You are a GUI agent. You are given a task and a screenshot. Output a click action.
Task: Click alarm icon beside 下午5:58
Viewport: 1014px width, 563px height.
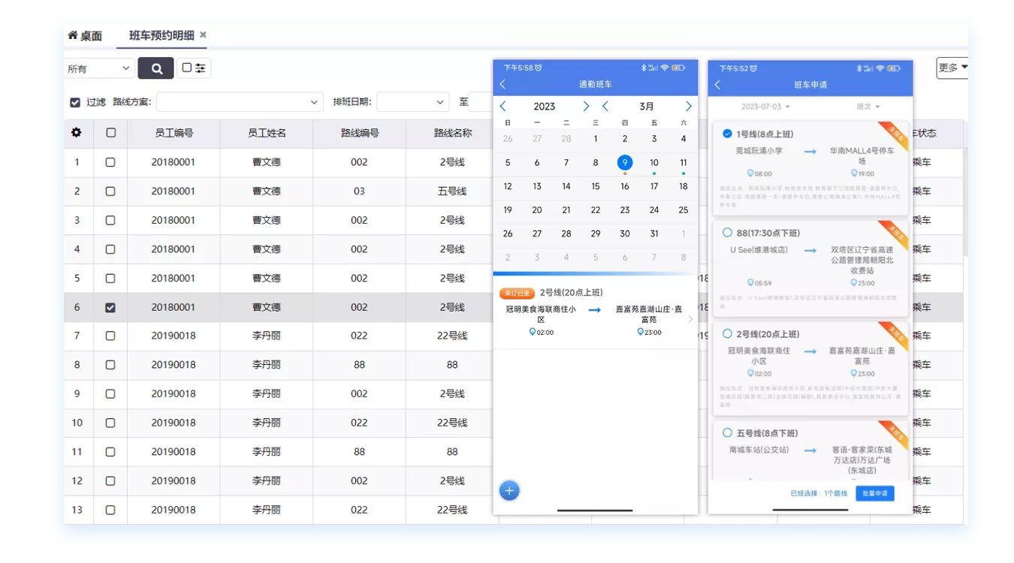point(539,68)
